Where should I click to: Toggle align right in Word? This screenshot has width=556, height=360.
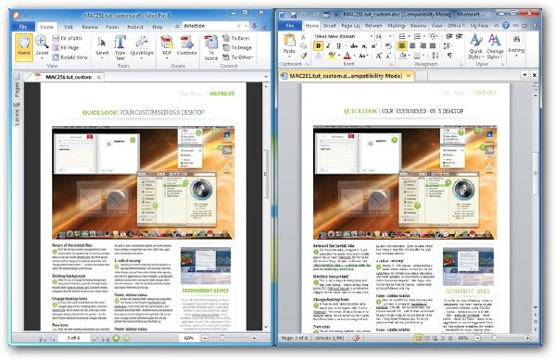point(423,45)
